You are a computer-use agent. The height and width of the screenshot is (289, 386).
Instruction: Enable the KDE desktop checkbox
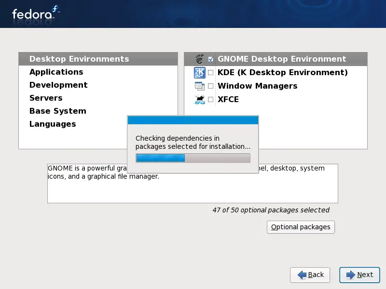(210, 73)
